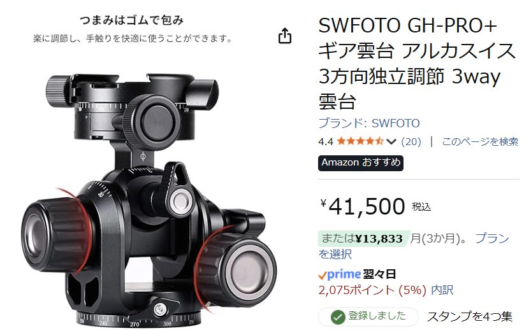Click the share icon above product image
This screenshot has width=531, height=331.
pos(285,36)
